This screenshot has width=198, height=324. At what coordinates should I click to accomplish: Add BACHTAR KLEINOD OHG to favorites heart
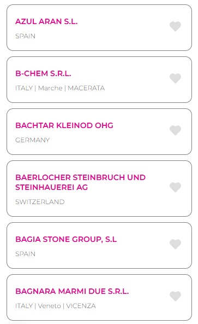coord(175,130)
